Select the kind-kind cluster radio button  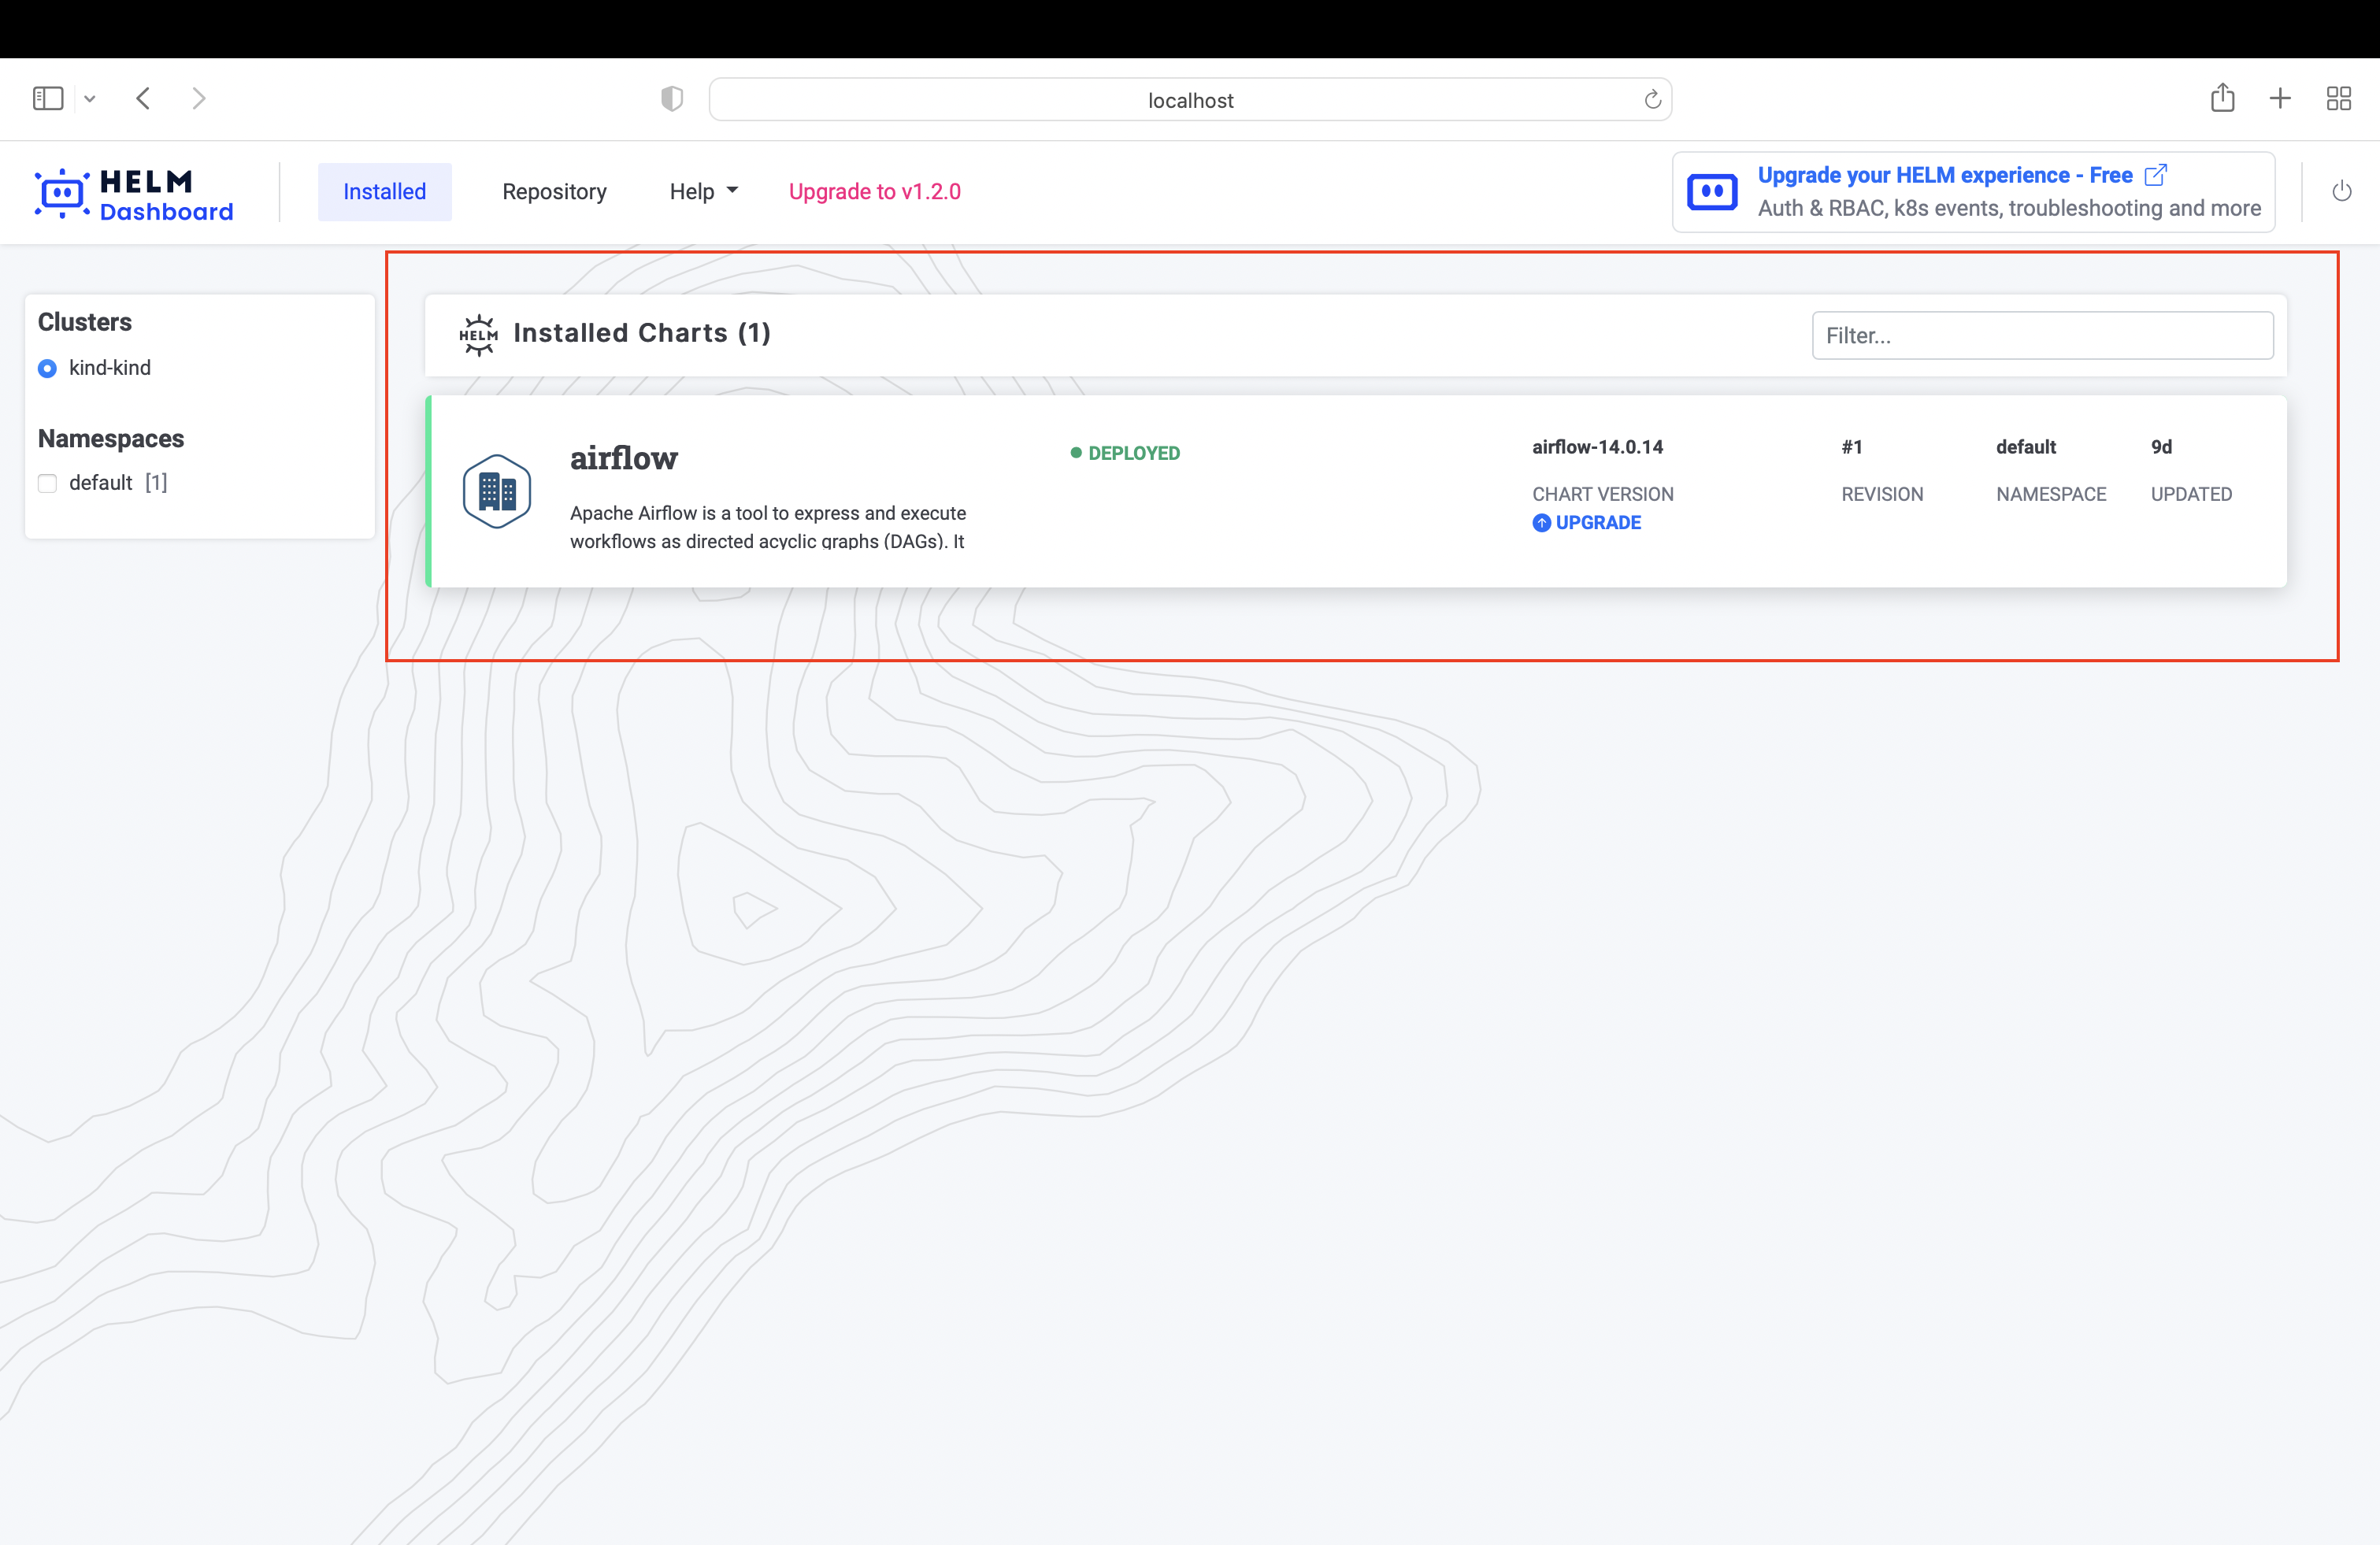47,369
